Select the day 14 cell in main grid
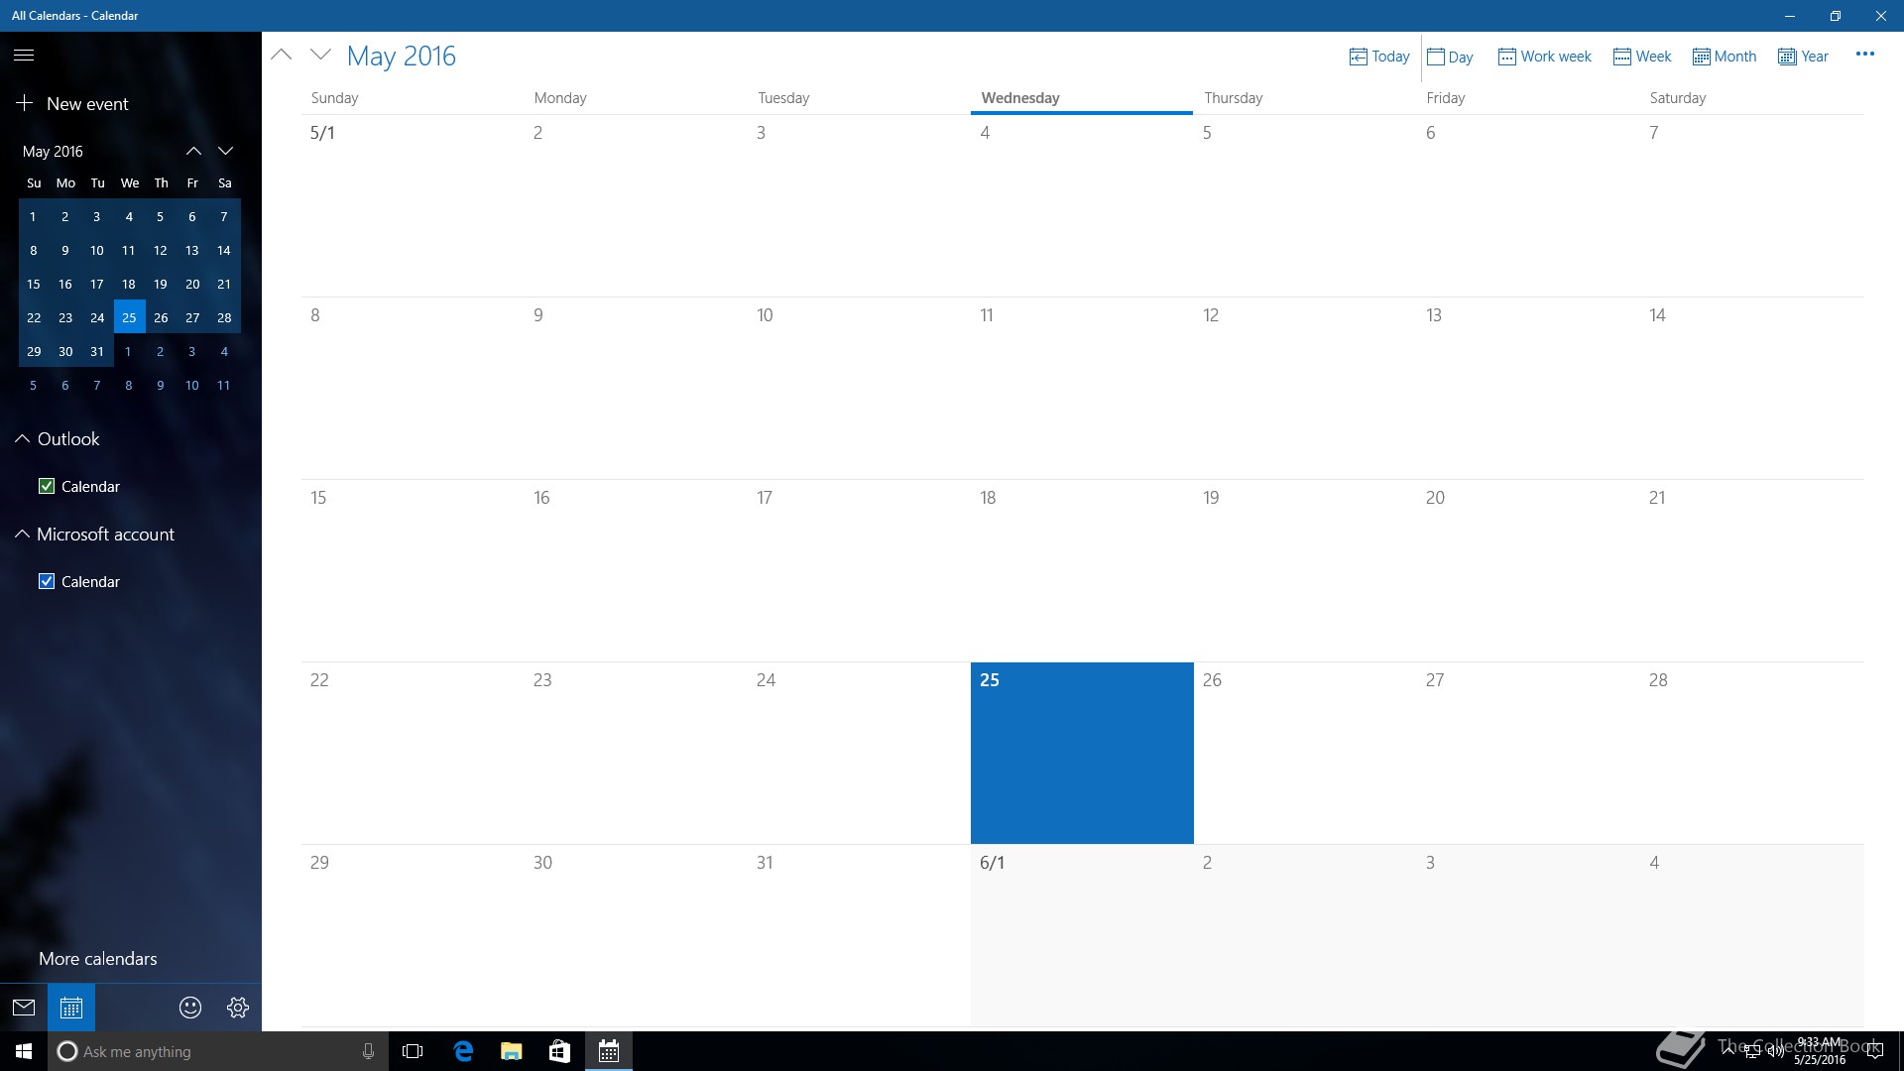The height and width of the screenshot is (1071, 1904). [x=1752, y=388]
